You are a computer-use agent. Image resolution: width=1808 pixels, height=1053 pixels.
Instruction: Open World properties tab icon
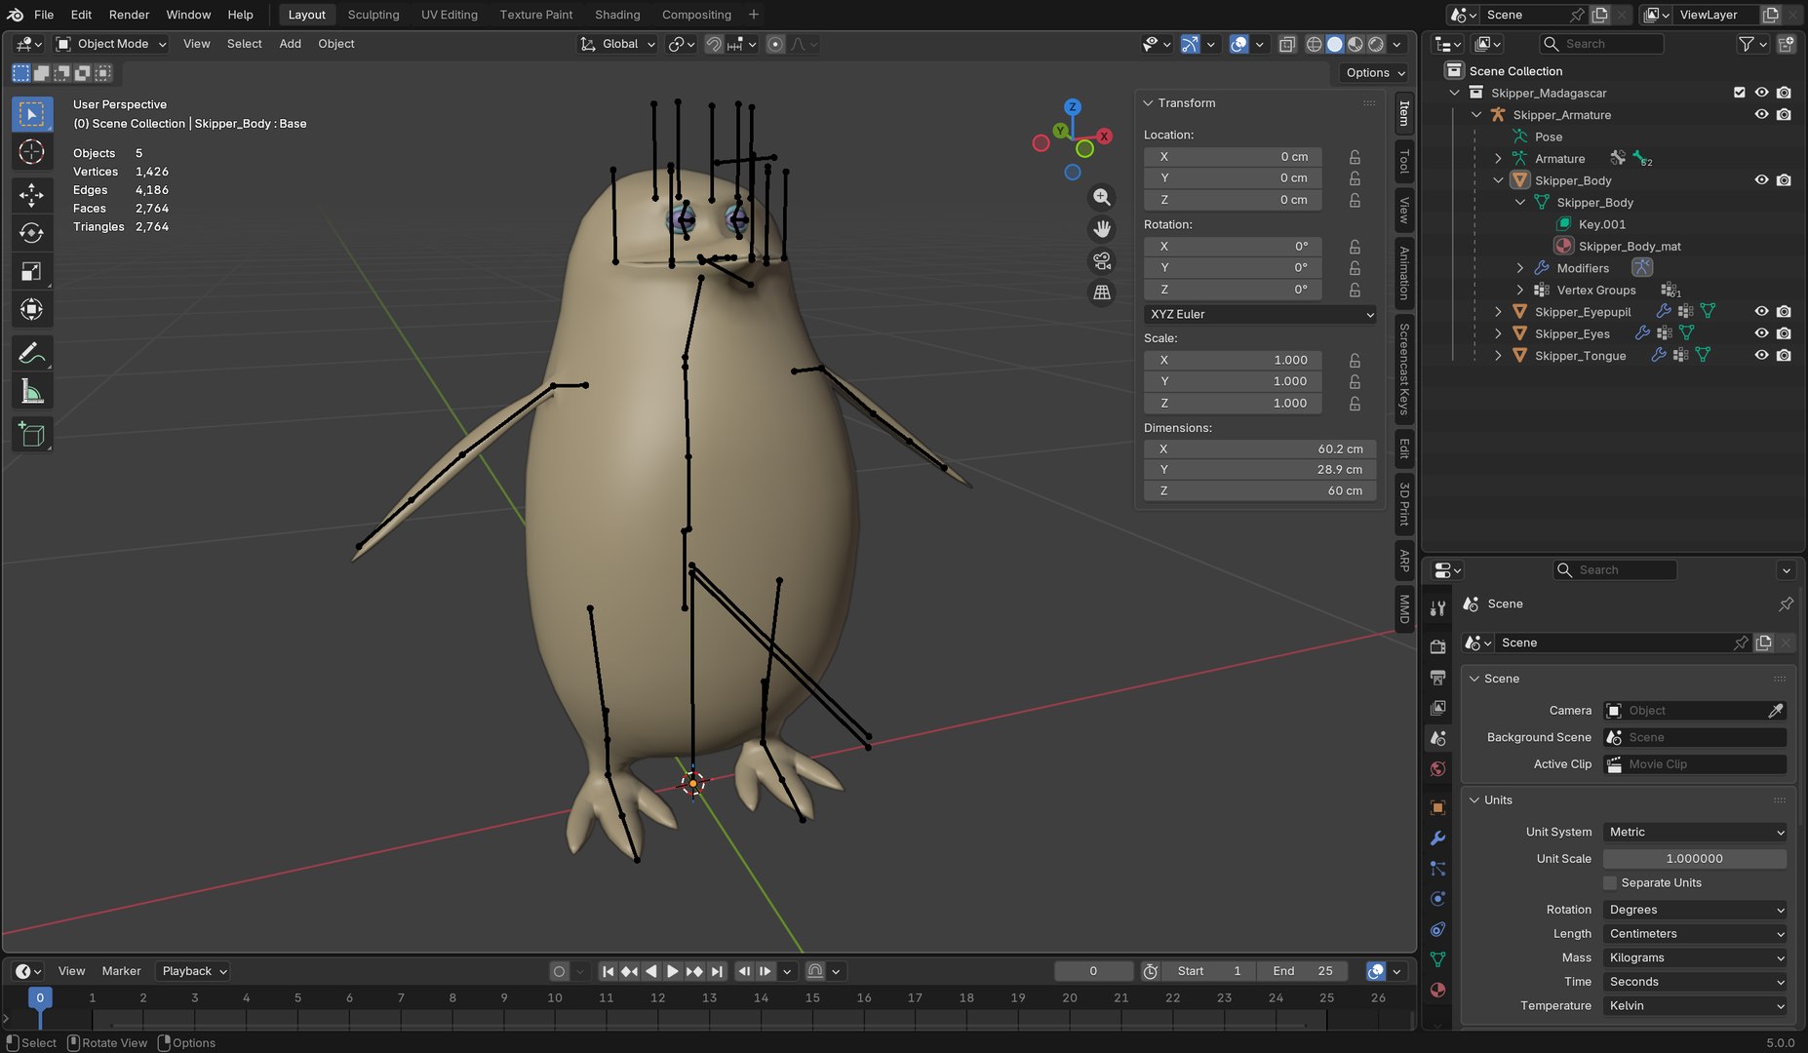[x=1437, y=769]
